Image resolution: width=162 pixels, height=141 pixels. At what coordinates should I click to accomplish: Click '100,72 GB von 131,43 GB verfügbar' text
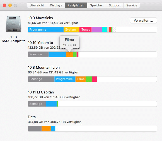(x=54, y=97)
